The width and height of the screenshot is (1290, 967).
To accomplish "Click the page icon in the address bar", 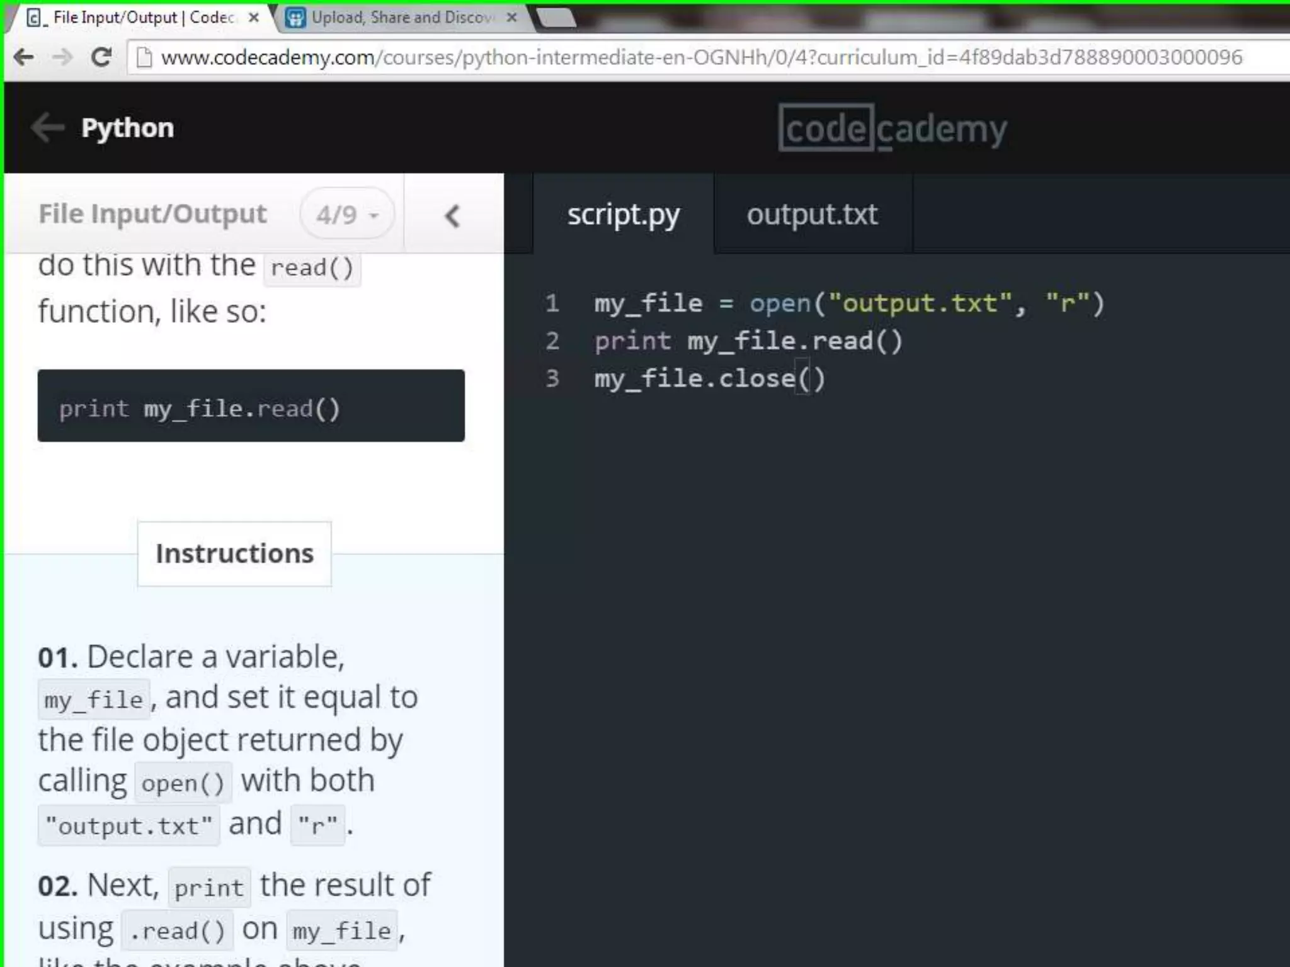I will [144, 57].
